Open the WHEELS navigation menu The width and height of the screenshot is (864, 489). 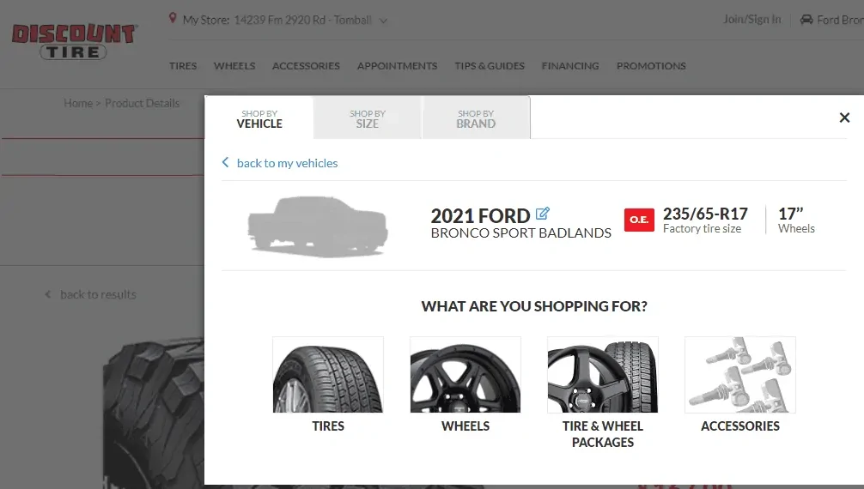(x=234, y=65)
